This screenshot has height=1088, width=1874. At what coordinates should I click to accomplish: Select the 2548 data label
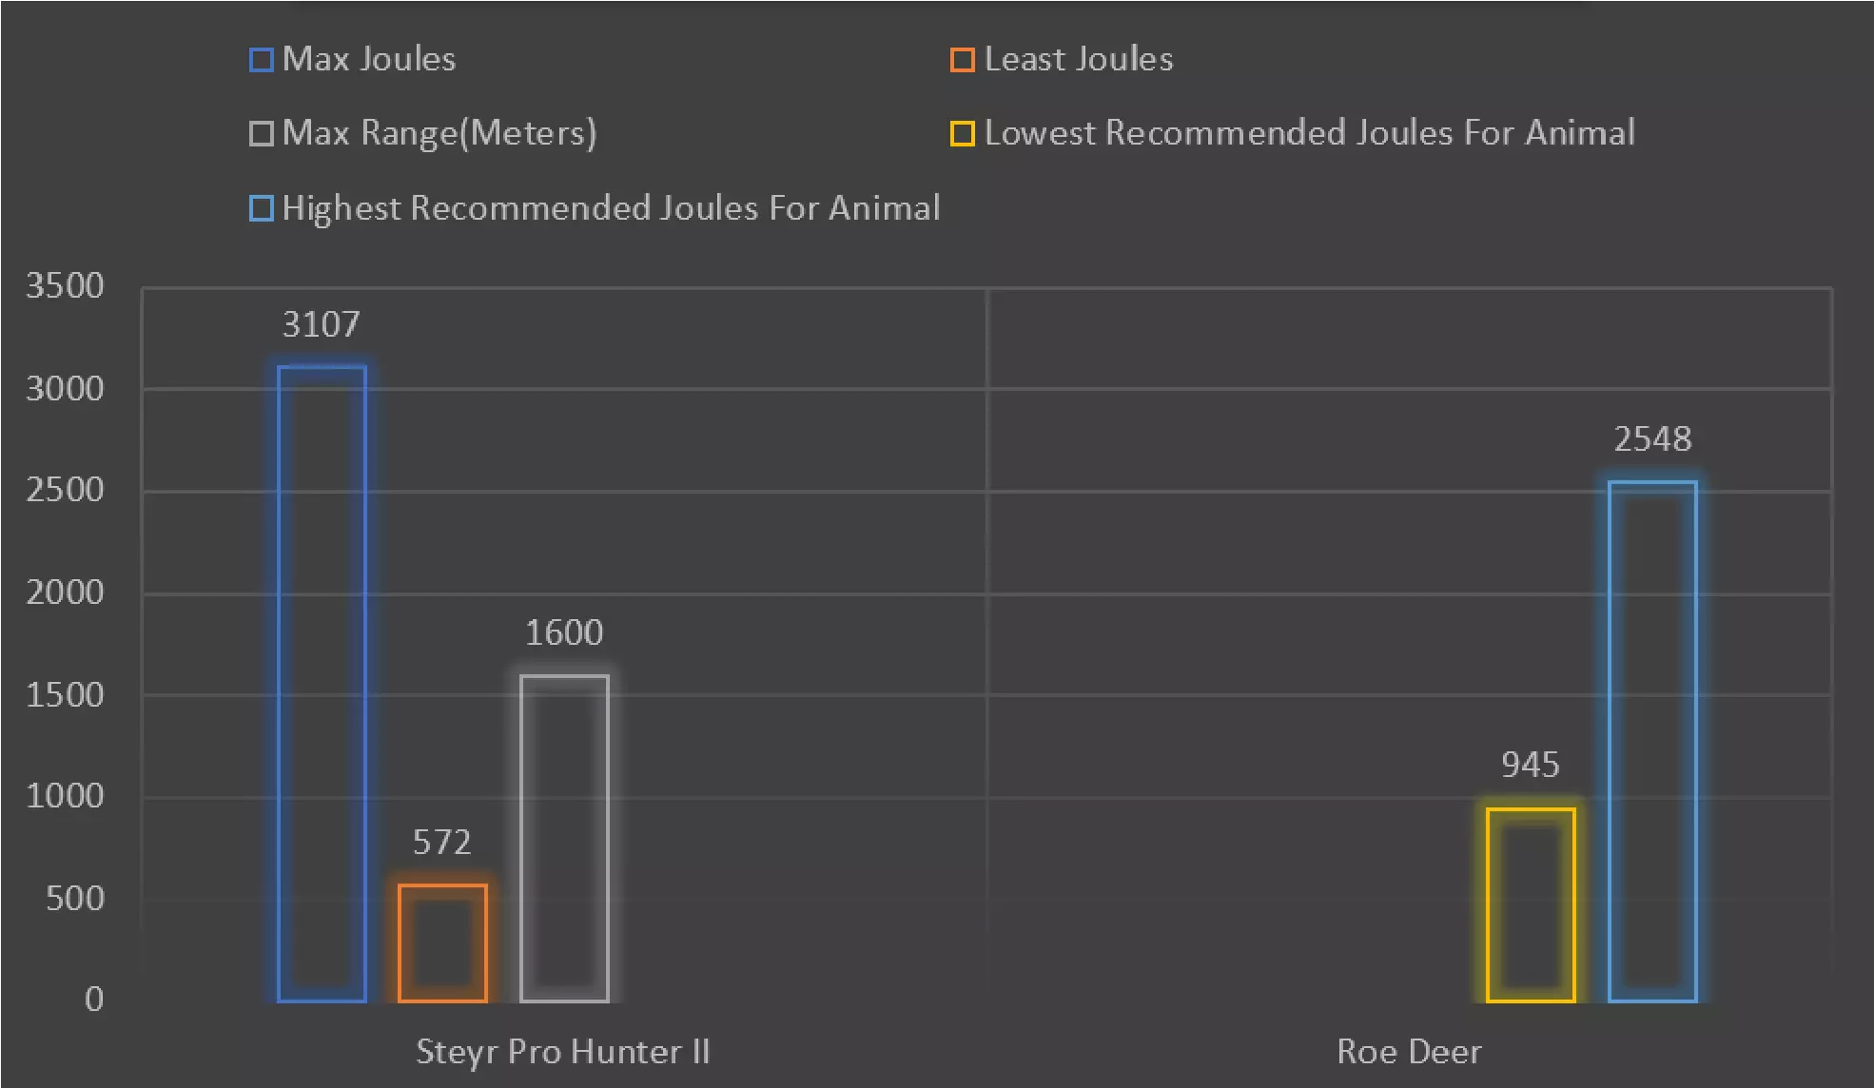click(x=1652, y=439)
